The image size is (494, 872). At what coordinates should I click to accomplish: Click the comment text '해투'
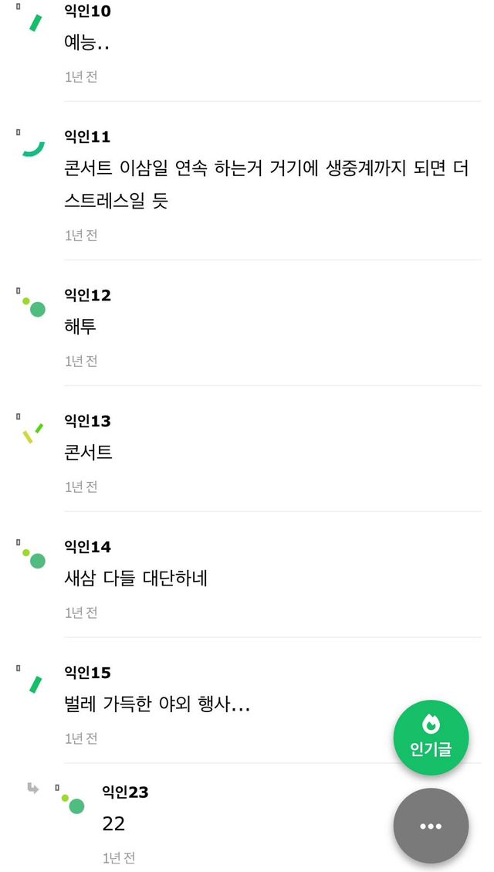pyautogui.click(x=80, y=327)
